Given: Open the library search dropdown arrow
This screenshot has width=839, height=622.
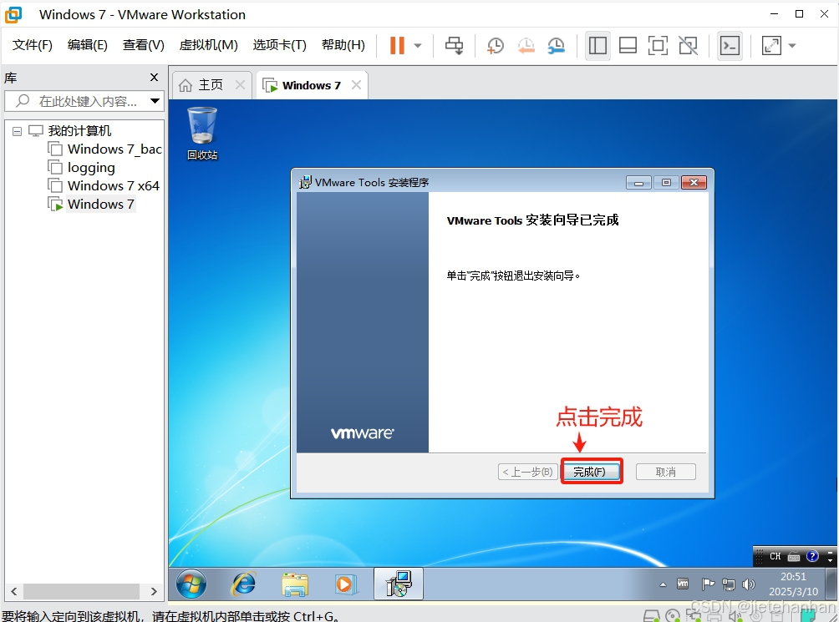Looking at the screenshot, I should [x=155, y=101].
